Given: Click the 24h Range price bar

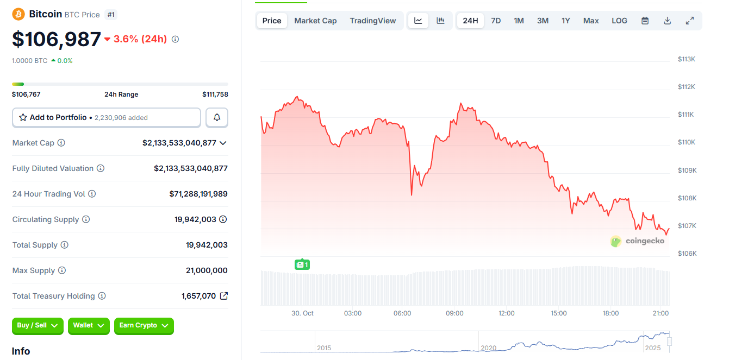Looking at the screenshot, I should [x=120, y=85].
